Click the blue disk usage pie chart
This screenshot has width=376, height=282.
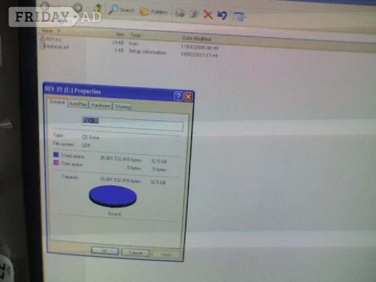click(113, 196)
